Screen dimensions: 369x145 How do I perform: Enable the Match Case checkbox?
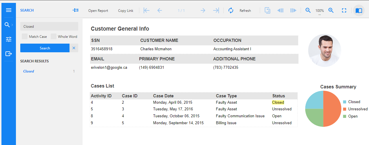[x=25, y=36]
